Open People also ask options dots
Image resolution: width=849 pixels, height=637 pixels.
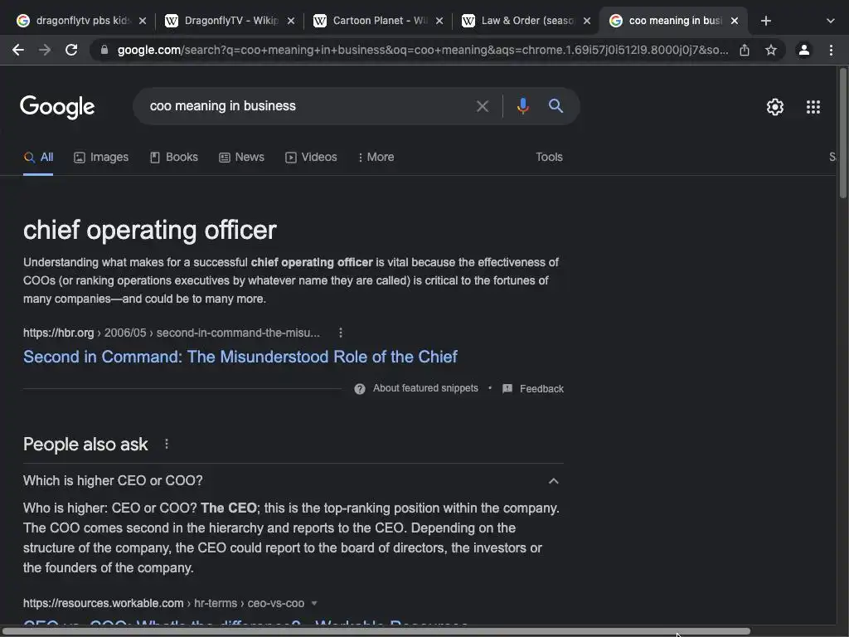tap(167, 444)
